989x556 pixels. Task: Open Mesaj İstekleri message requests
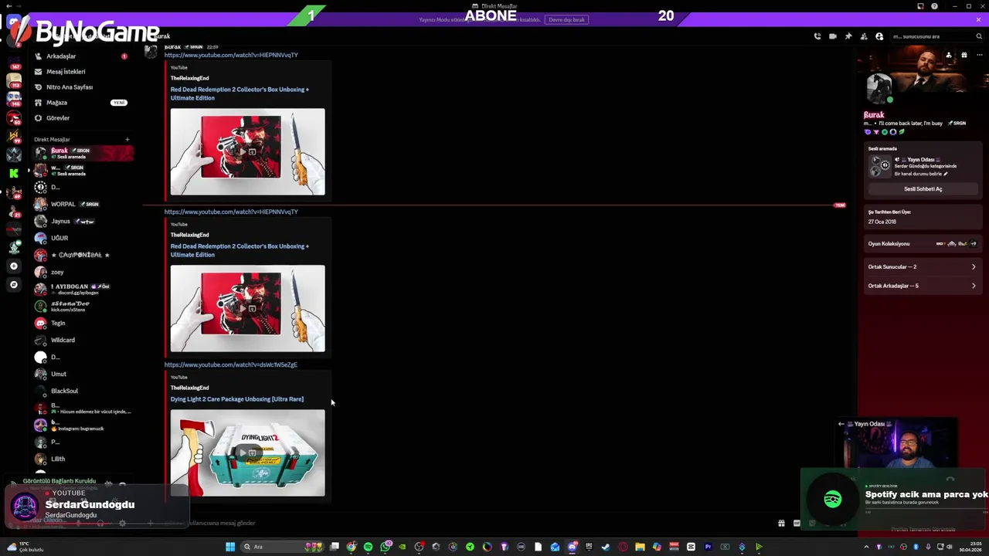81,72
